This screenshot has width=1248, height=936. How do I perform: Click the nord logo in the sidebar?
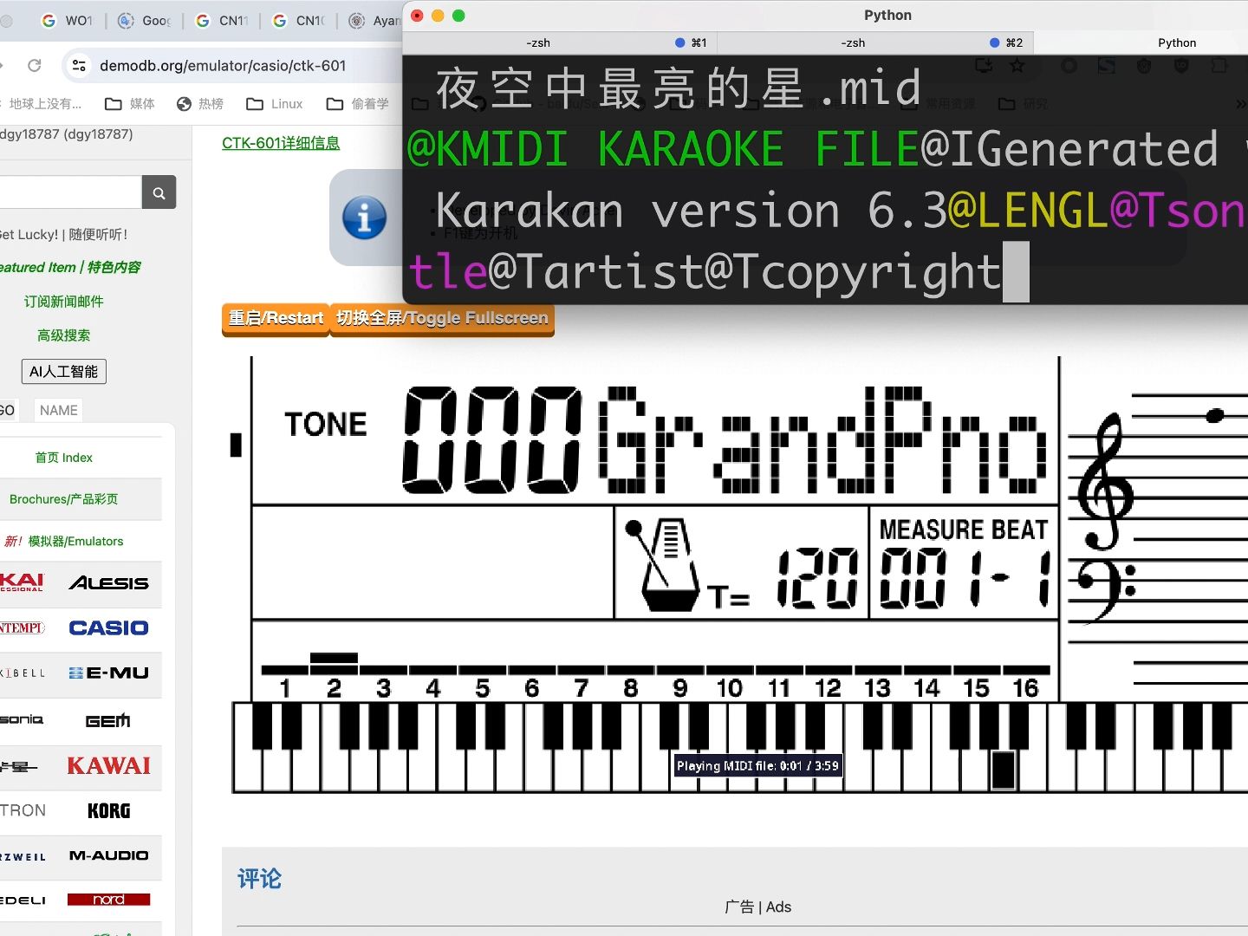(108, 900)
